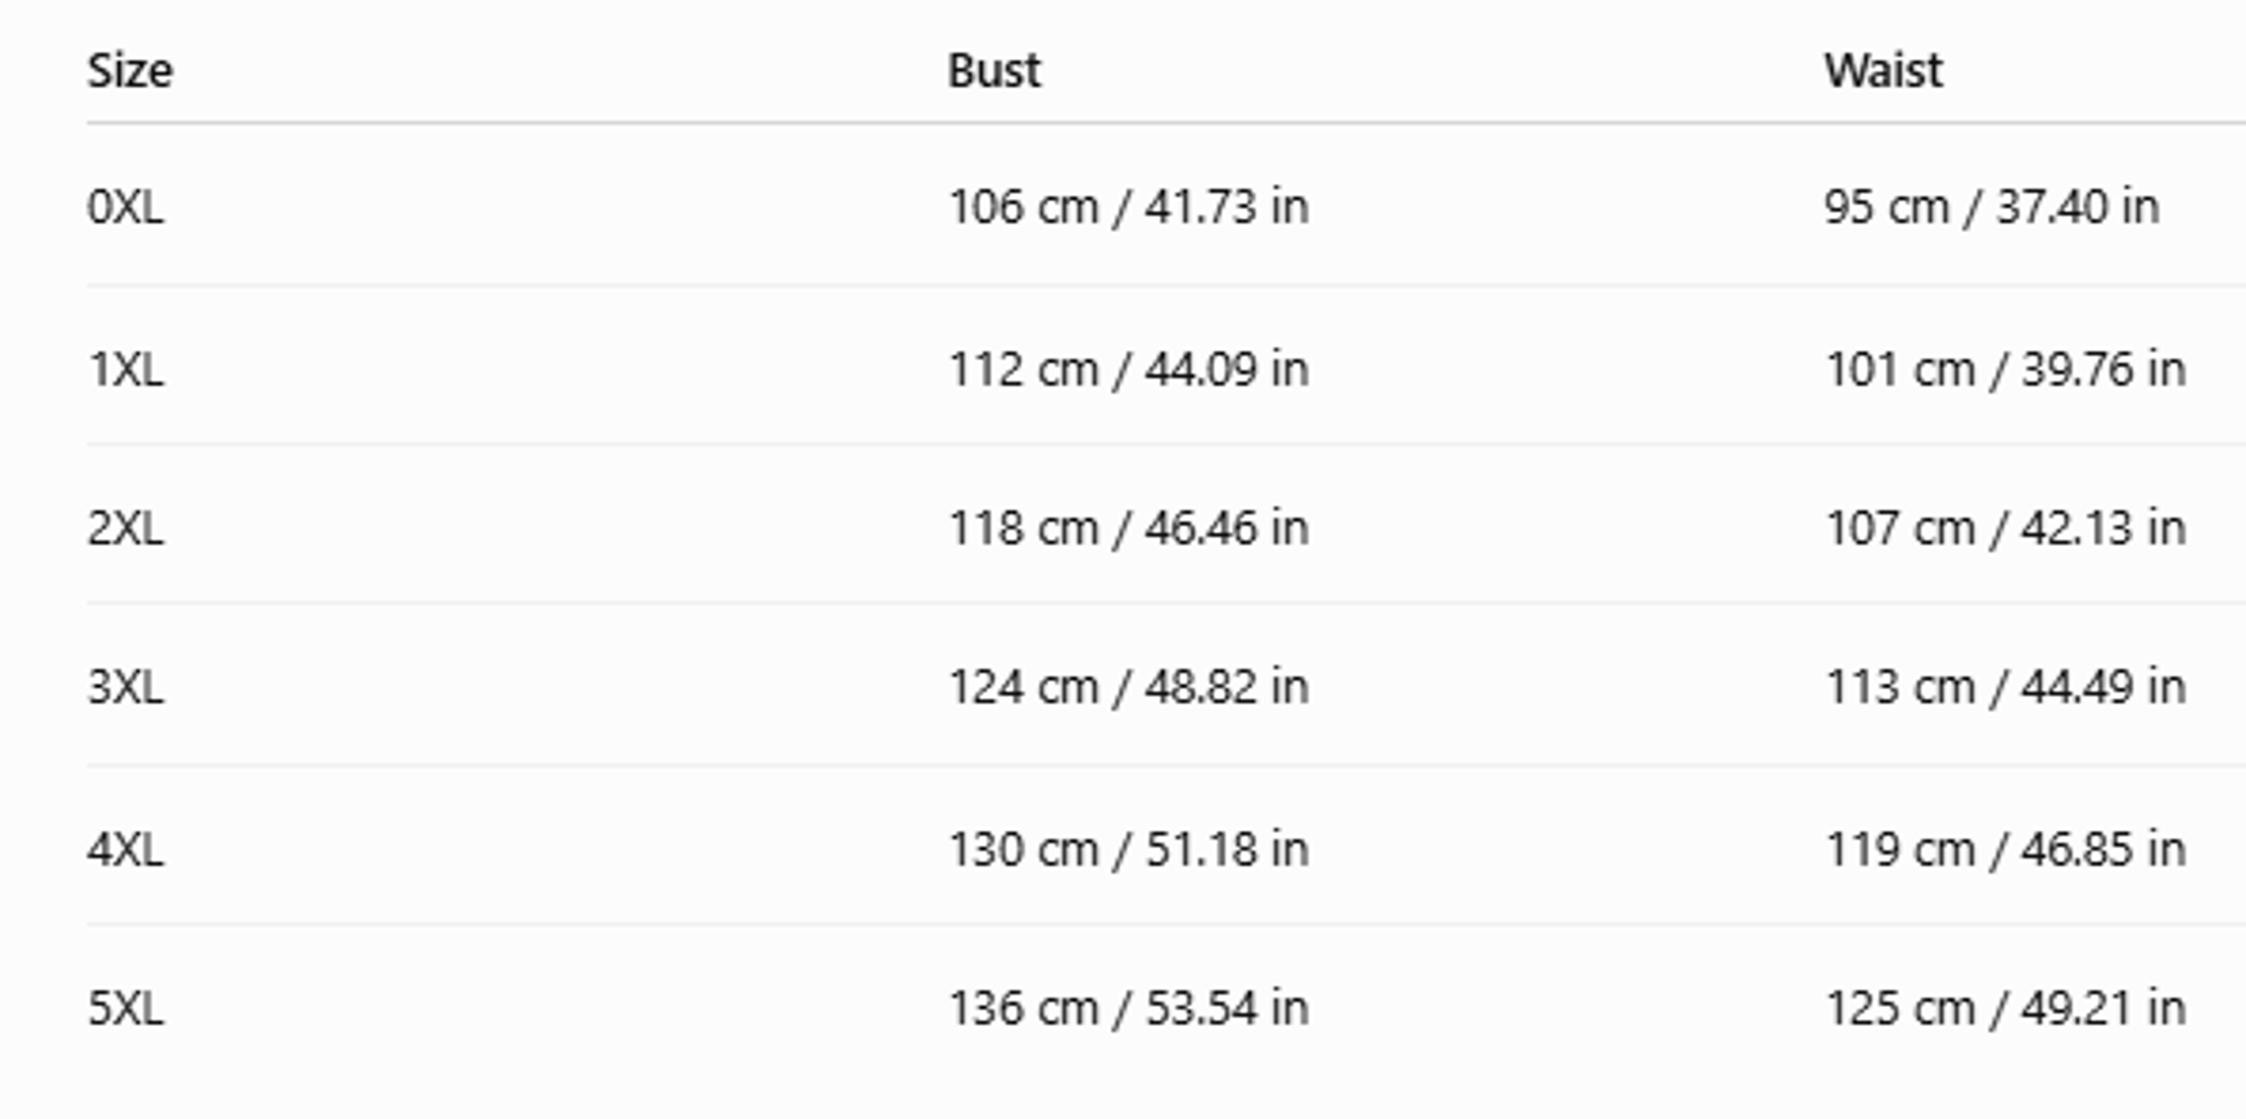
Task: Select the 3XL size cell
Action: pyautogui.click(x=126, y=687)
